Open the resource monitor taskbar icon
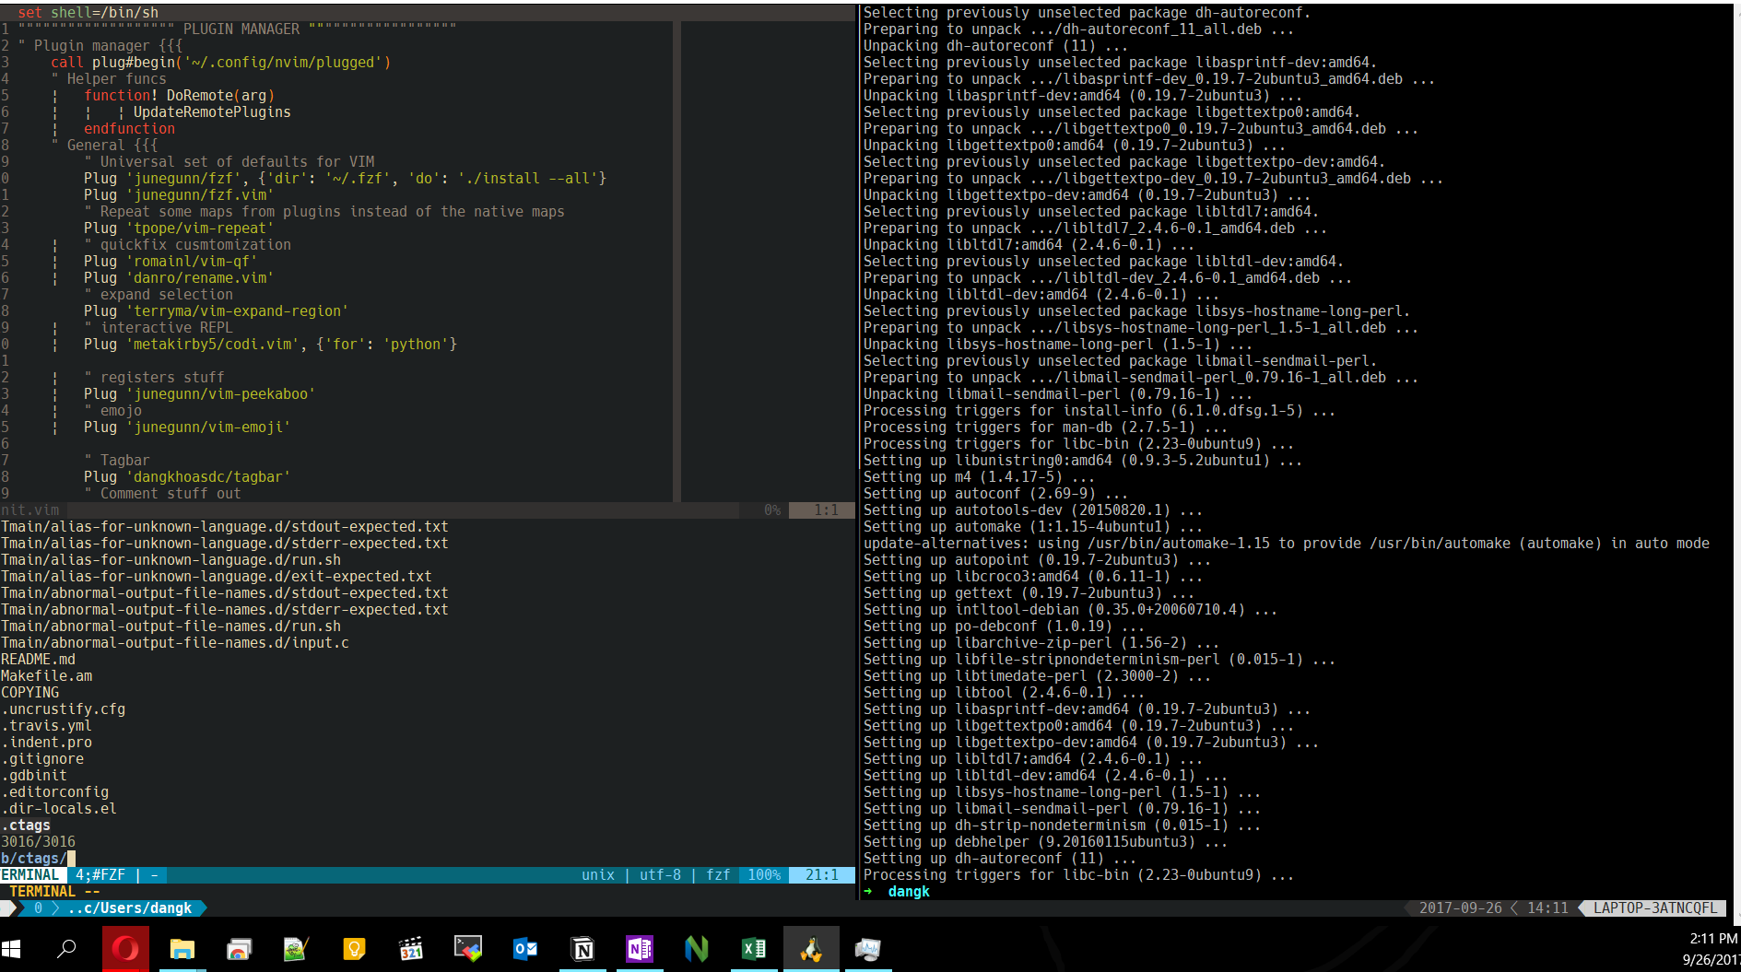This screenshot has height=972, width=1741. [868, 948]
